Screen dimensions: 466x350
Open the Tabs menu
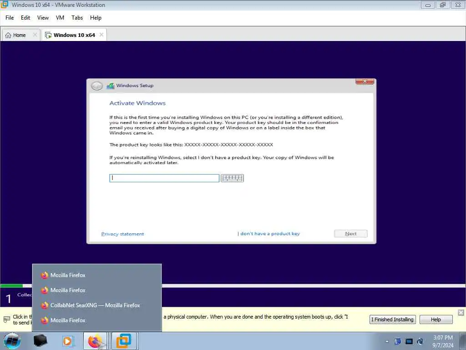click(77, 18)
